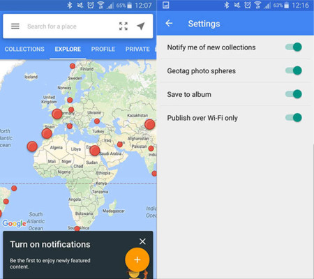Tap the muted sound icon in right status bar

point(237,5)
